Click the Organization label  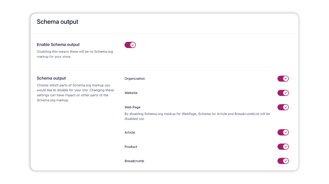point(135,79)
